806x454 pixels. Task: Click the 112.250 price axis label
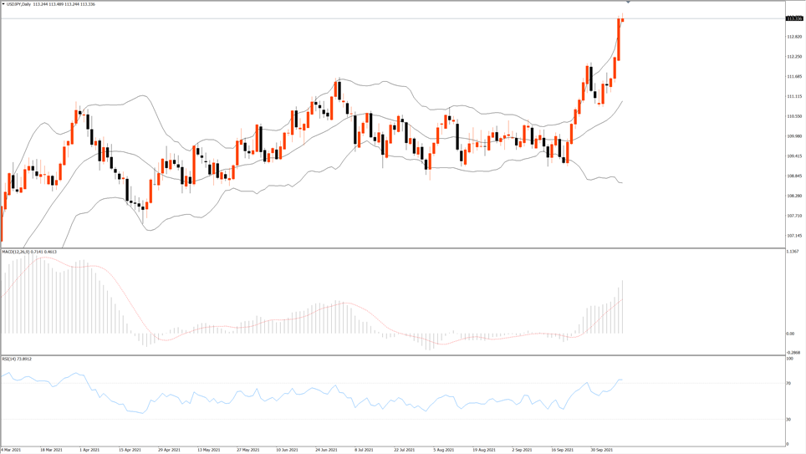pyautogui.click(x=794, y=57)
